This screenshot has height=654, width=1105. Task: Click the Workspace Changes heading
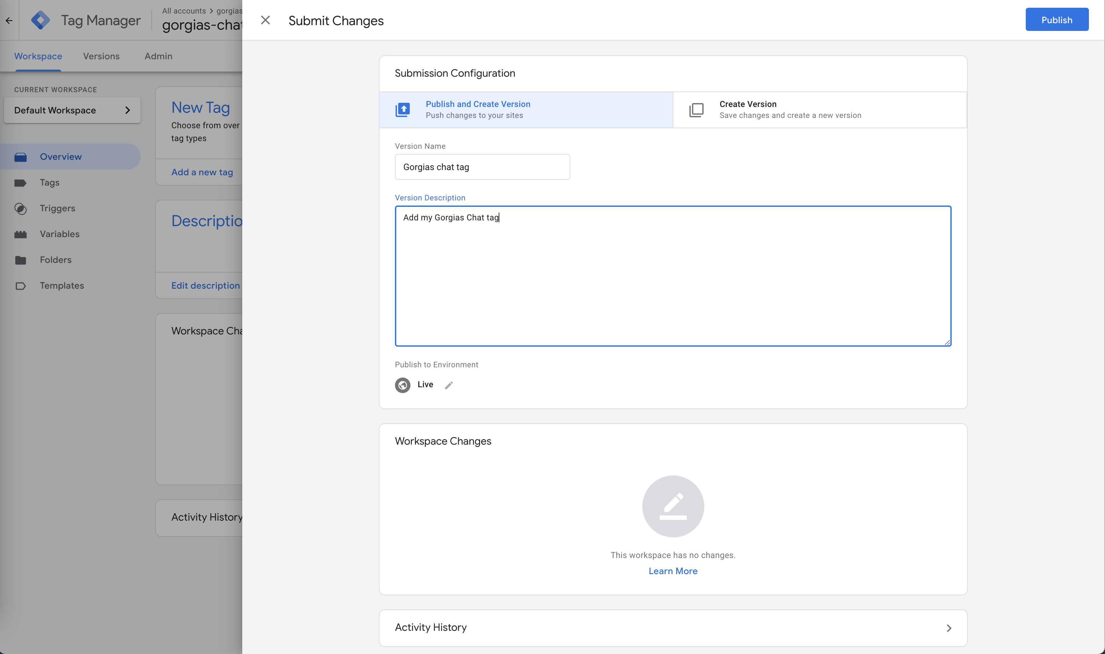pyautogui.click(x=443, y=441)
